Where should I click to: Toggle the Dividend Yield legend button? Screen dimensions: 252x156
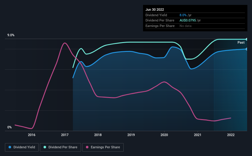coord(22,147)
